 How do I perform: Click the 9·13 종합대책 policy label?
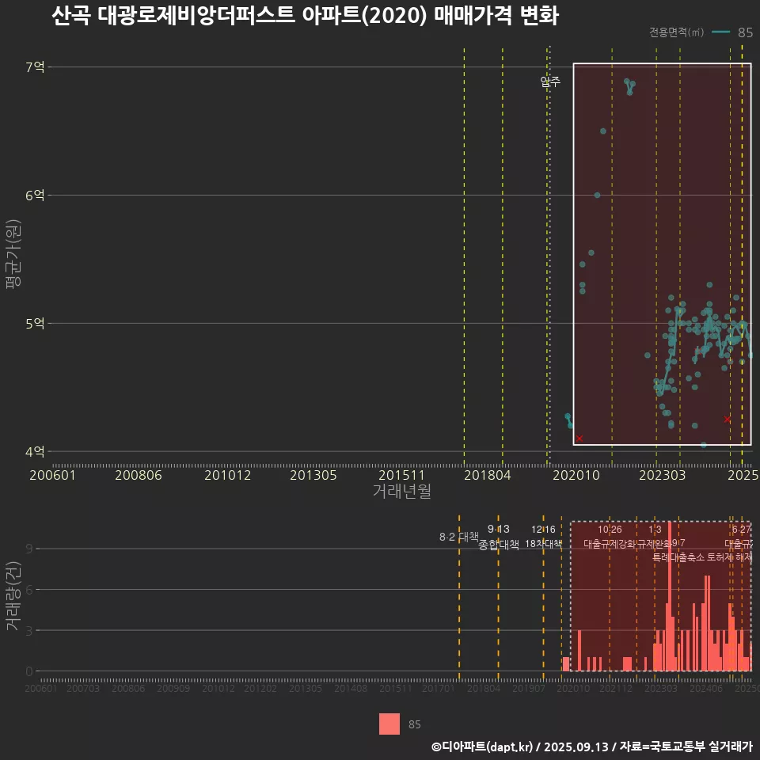(498, 537)
